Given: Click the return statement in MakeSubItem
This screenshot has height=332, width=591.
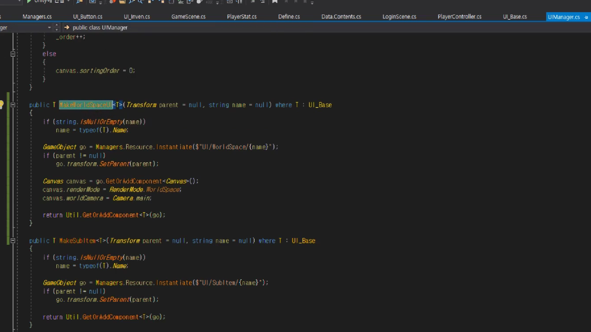Looking at the screenshot, I should tap(104, 317).
